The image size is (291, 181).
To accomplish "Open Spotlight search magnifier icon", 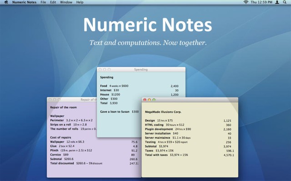I will pos(286,2).
